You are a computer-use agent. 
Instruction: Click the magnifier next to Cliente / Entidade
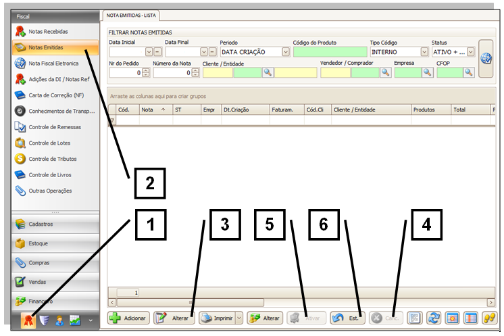[x=268, y=72]
